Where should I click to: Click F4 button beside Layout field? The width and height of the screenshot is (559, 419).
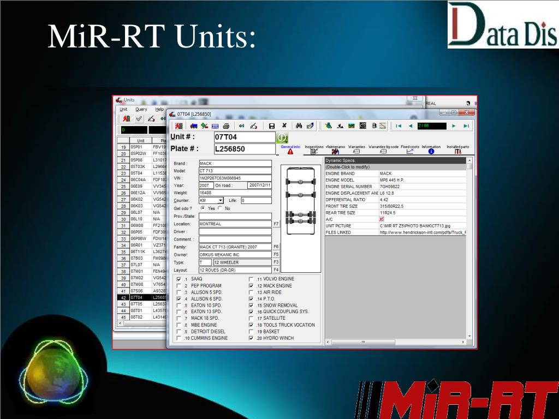pyautogui.click(x=276, y=270)
